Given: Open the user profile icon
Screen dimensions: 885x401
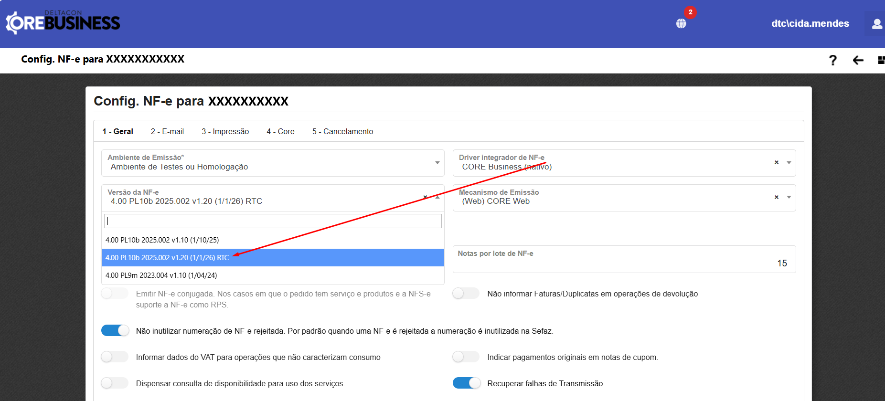Looking at the screenshot, I should click(x=877, y=24).
